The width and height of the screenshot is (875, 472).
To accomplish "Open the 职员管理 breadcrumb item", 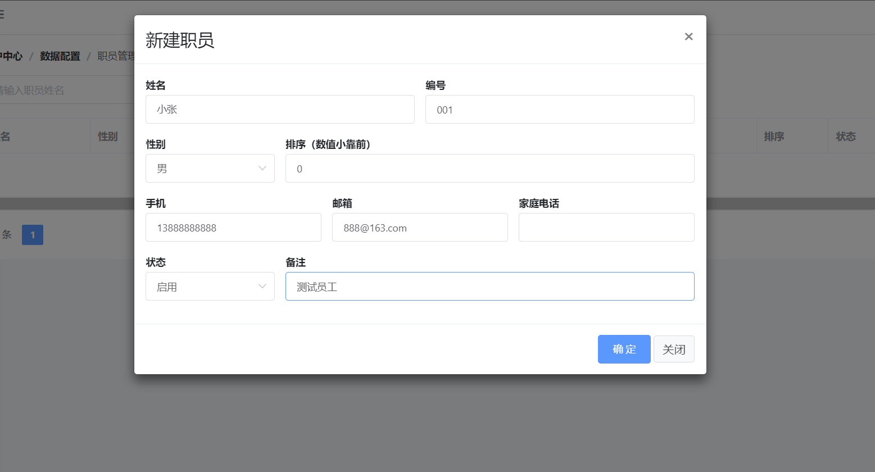I will click(116, 56).
